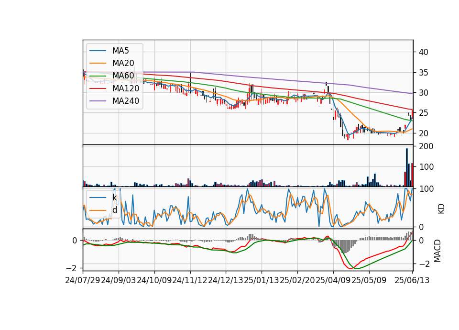Click the 25/04/09 date axis label
The width and height of the screenshot is (459, 330).
[333, 280]
